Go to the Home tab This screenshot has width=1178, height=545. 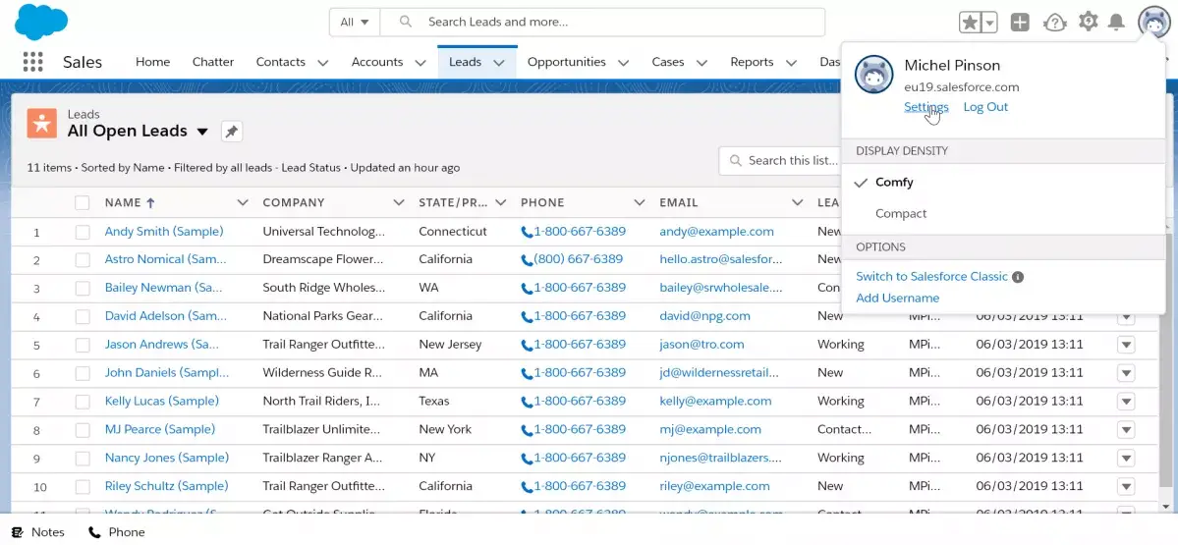[152, 62]
